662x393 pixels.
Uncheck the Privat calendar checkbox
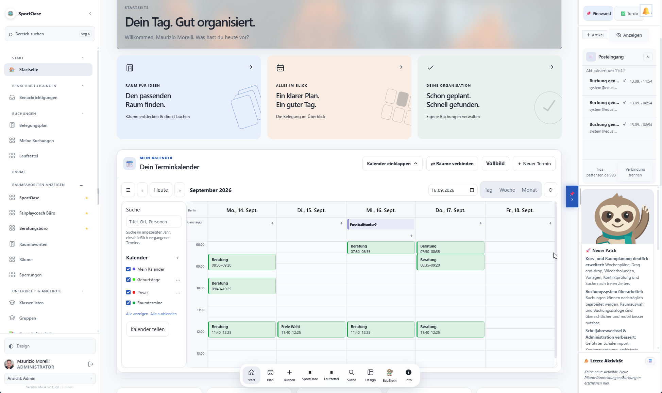point(128,292)
